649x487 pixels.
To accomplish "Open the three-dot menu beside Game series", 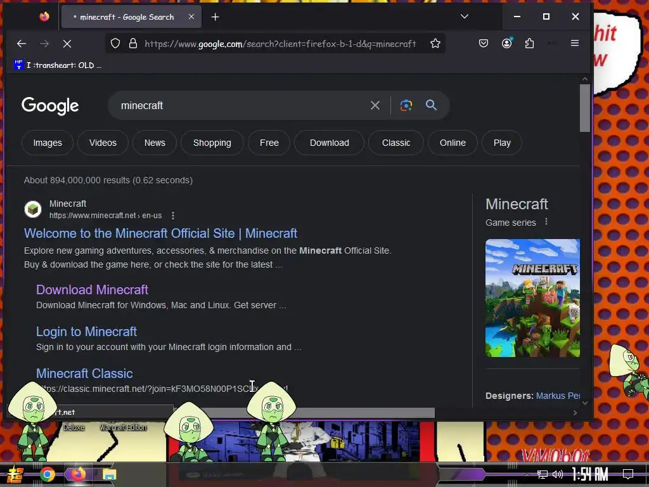I will 546,222.
